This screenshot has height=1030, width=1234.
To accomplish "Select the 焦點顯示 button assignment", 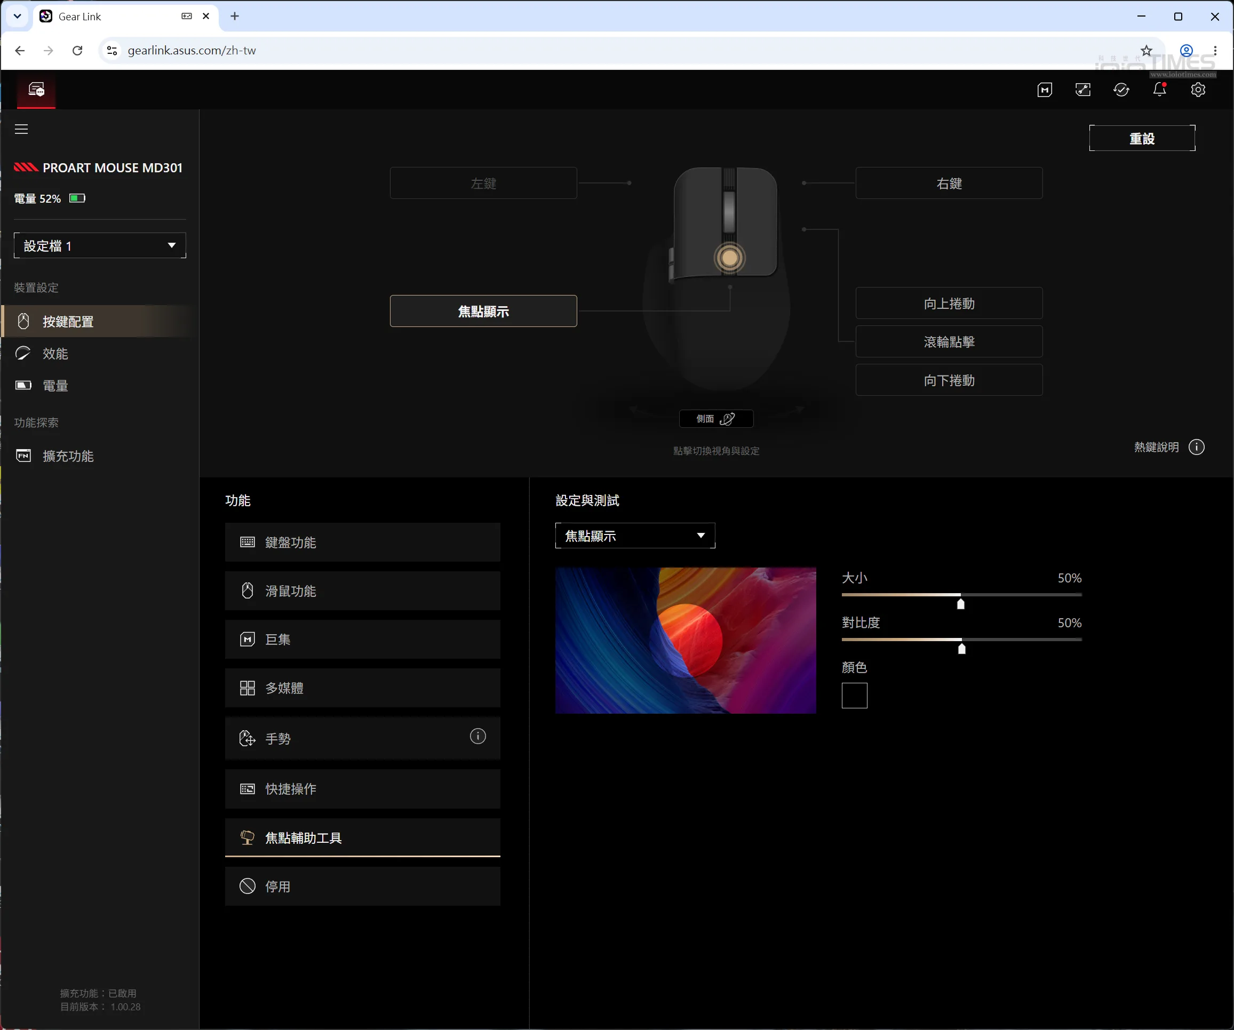I will tap(483, 312).
